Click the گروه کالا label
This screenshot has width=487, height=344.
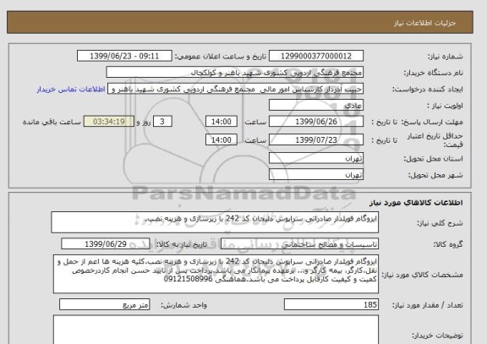448,244
